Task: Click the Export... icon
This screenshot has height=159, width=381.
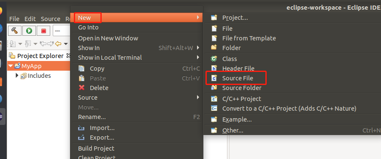Action: coord(81,138)
